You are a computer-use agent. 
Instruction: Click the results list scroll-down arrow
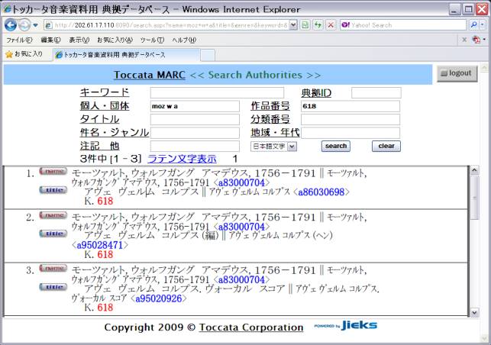(x=474, y=312)
